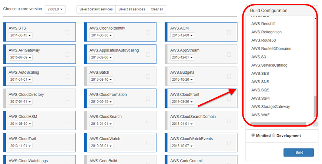This screenshot has width=322, height=164.
Task: Open AWS.CloudFront version dropdown 2019-03-26
Action: click(x=182, y=101)
